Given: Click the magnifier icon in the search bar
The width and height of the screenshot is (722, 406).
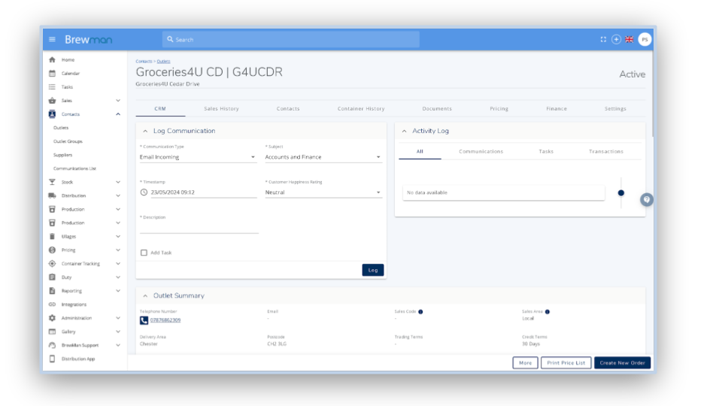Looking at the screenshot, I should 170,40.
